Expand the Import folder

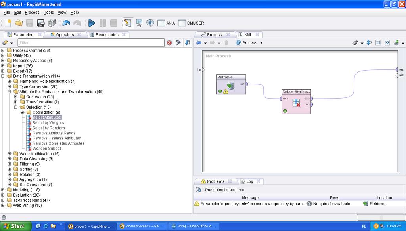(3, 66)
